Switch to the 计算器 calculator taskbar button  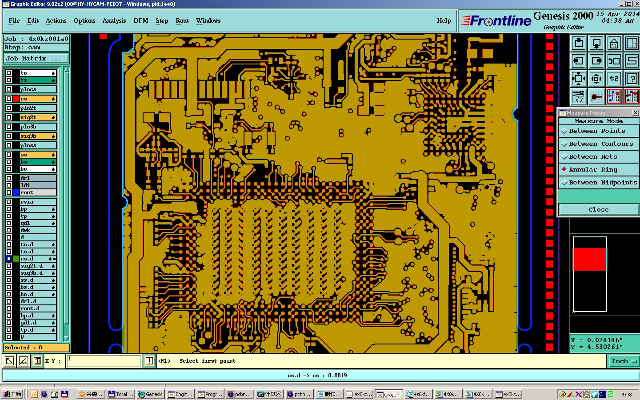tap(270, 394)
